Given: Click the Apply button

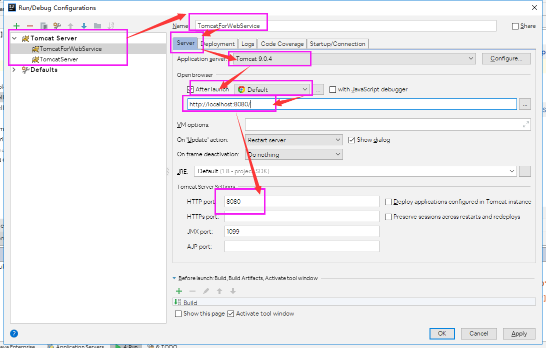Looking at the screenshot, I should tap(519, 334).
